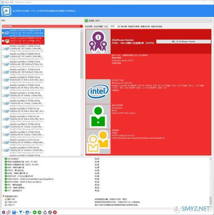Click the red 当前处理器 header bar

pyautogui.click(x=42, y=26)
